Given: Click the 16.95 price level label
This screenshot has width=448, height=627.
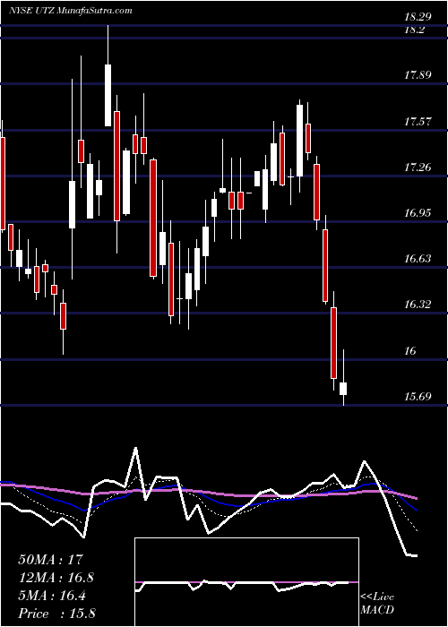Looking at the screenshot, I should click(418, 213).
